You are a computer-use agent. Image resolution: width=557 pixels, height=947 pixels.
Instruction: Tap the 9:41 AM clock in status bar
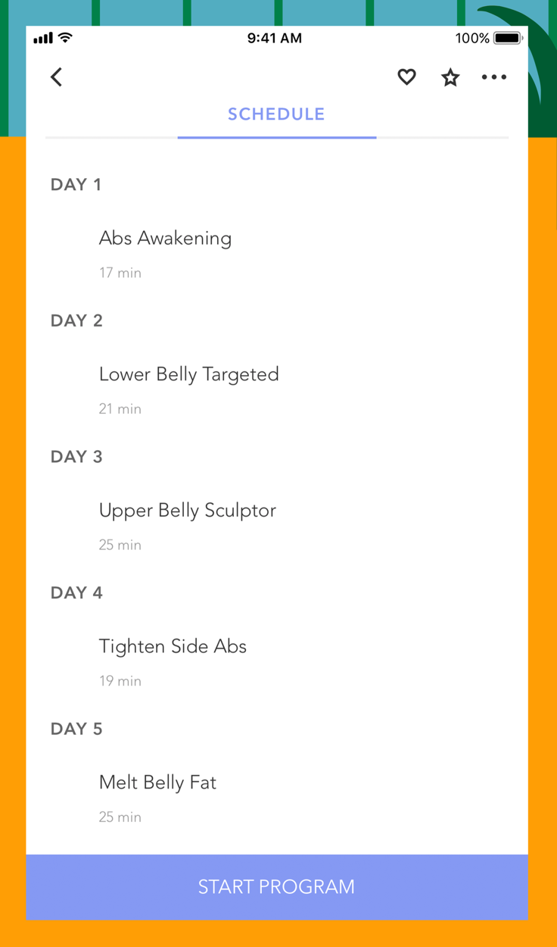pos(275,38)
